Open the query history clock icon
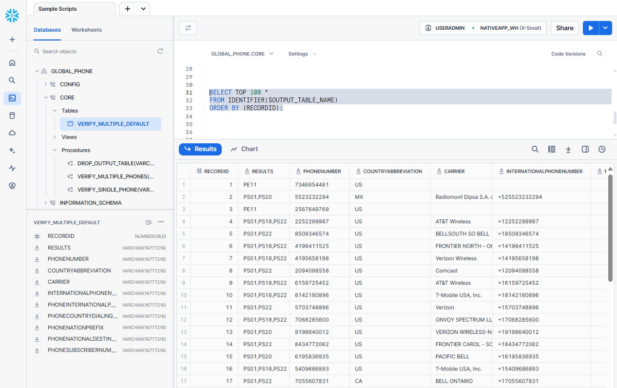This screenshot has height=388, width=617. [x=602, y=149]
